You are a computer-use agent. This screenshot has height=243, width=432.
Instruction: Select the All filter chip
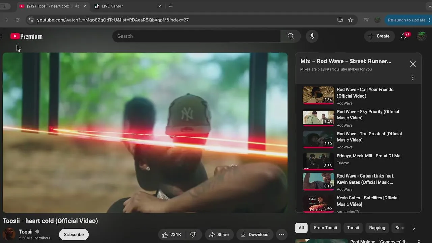(301, 228)
